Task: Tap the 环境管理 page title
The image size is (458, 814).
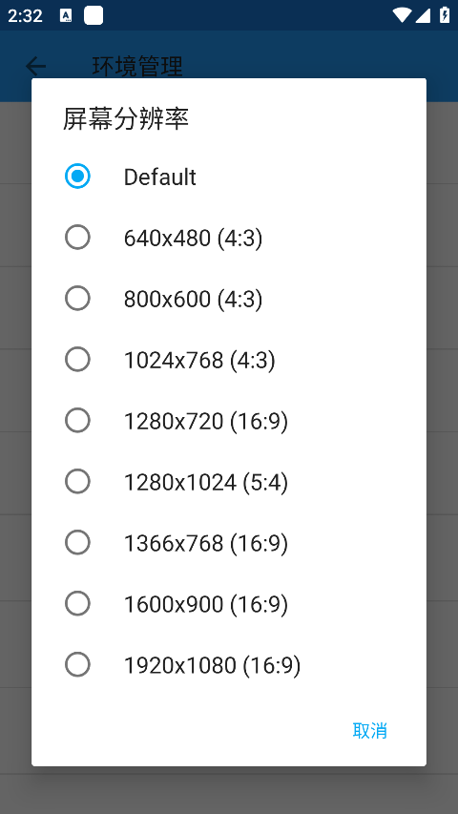Action: tap(137, 67)
